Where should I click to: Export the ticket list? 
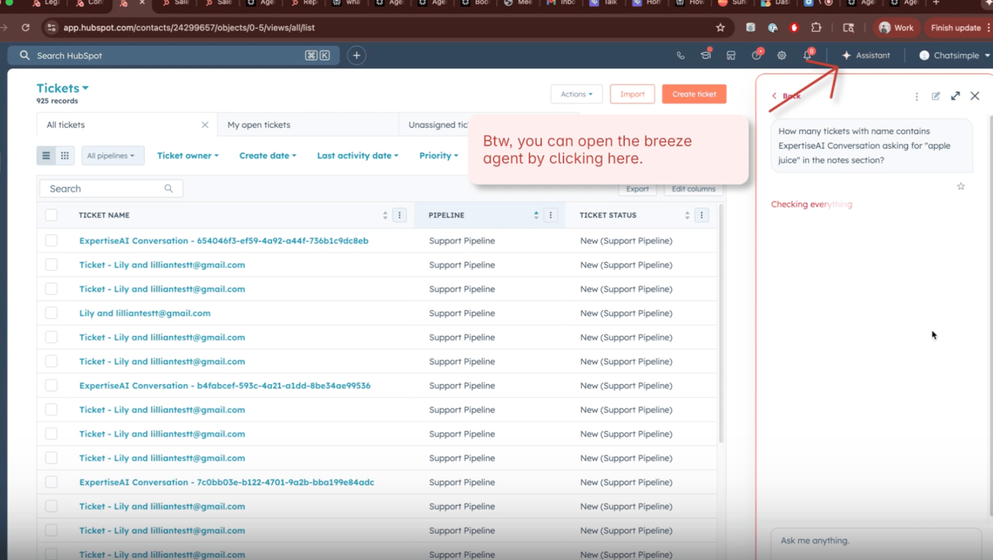coord(637,189)
